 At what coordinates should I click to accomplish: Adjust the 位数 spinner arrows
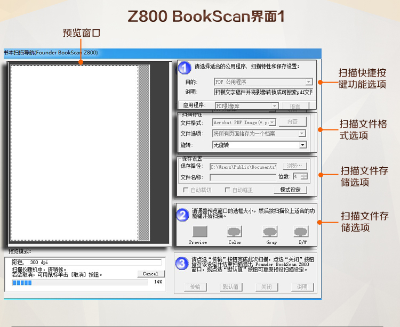tap(304, 177)
